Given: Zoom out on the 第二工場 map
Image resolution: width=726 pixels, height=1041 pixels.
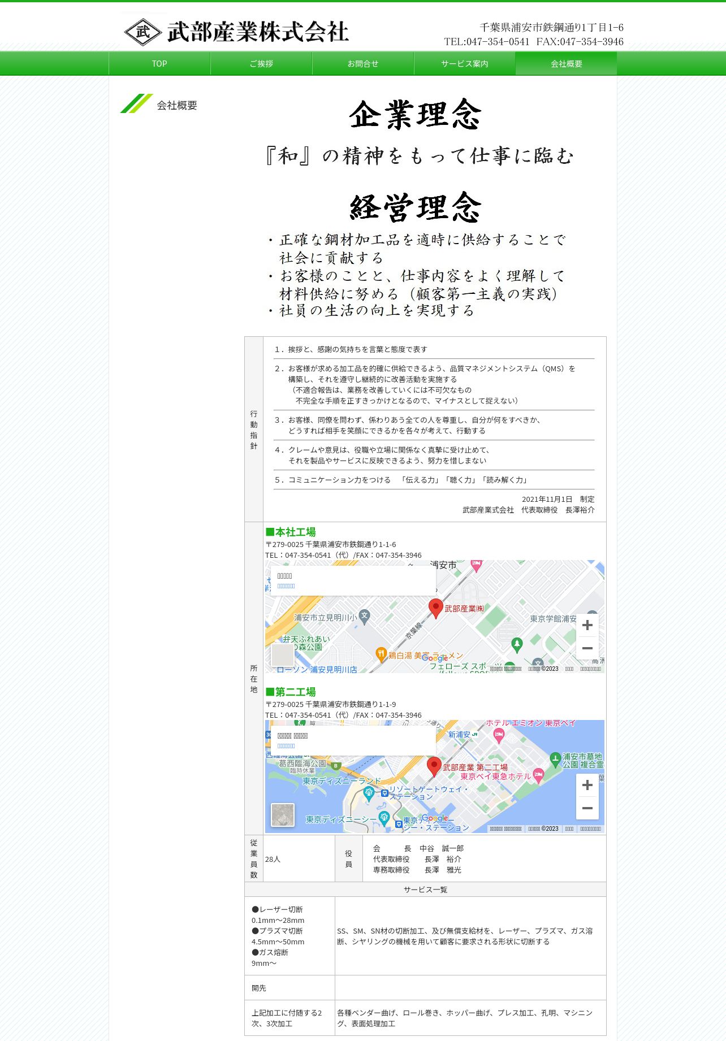Looking at the screenshot, I should (587, 808).
